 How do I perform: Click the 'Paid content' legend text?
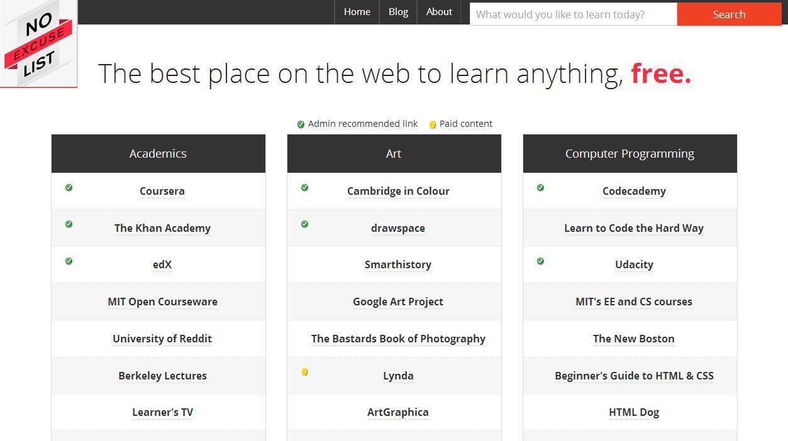466,124
